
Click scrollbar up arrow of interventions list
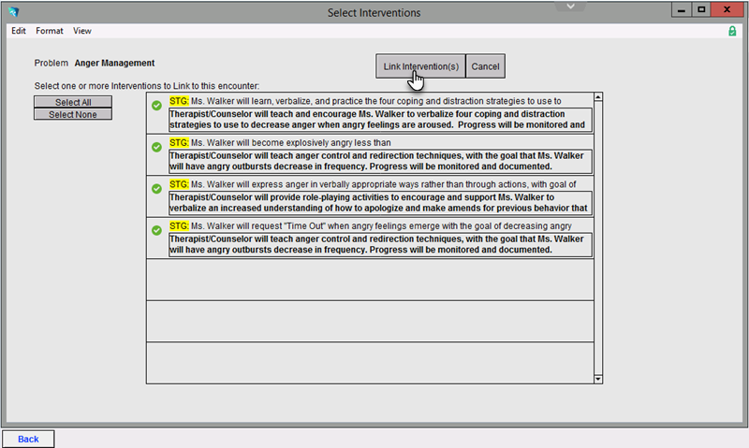pyautogui.click(x=598, y=97)
